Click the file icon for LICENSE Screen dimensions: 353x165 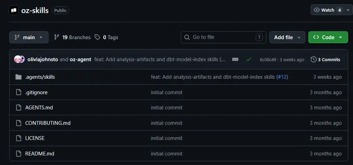tap(19, 138)
